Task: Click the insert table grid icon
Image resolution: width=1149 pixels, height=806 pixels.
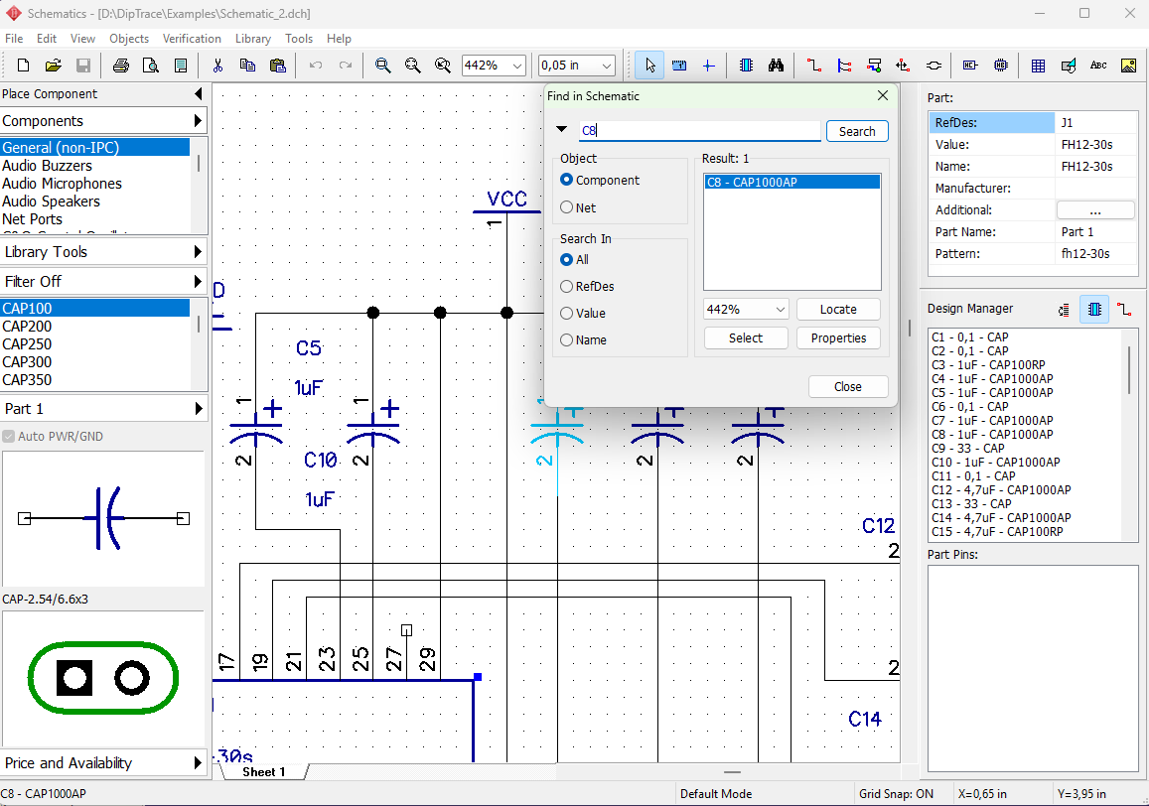Action: (x=1038, y=66)
